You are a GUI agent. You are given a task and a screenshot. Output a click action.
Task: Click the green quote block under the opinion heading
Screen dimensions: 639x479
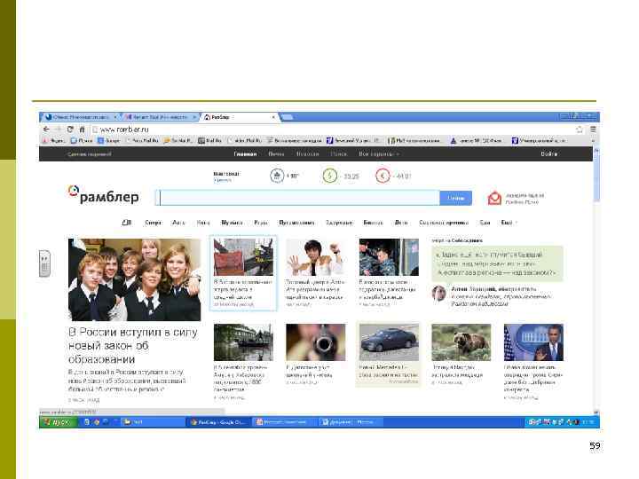click(x=497, y=263)
